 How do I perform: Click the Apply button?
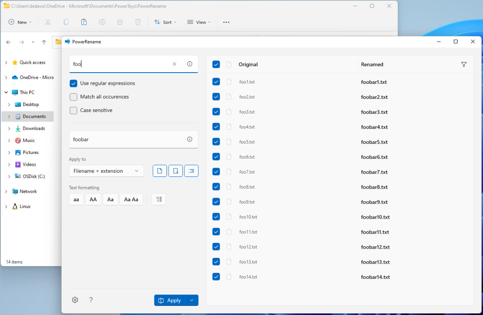170,300
